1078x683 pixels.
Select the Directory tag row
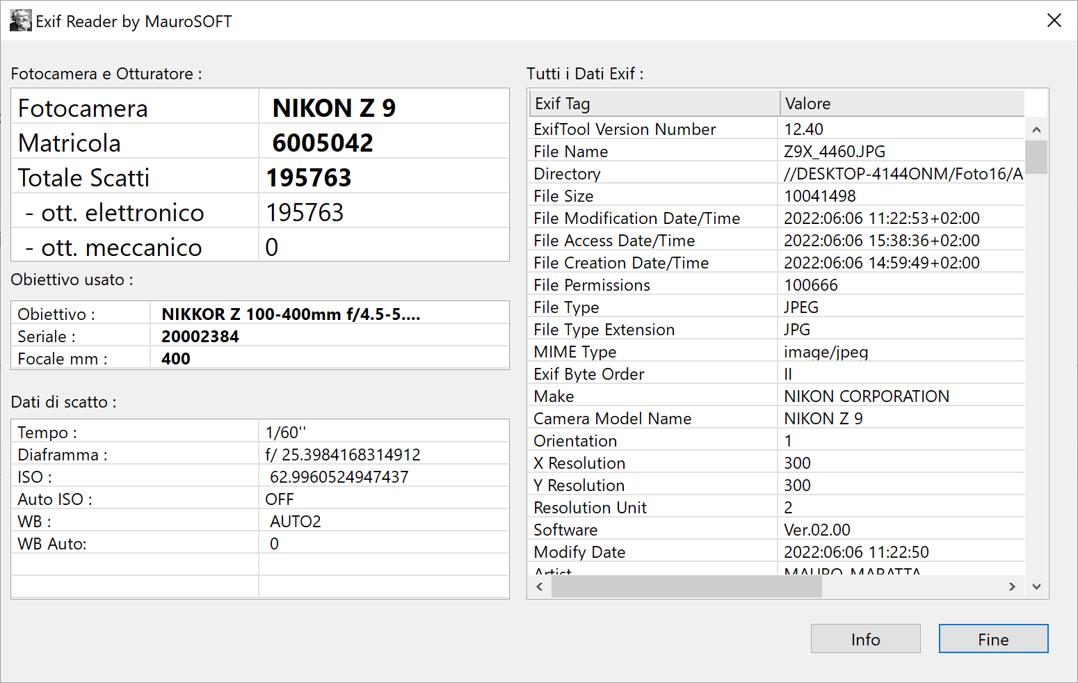(x=777, y=174)
